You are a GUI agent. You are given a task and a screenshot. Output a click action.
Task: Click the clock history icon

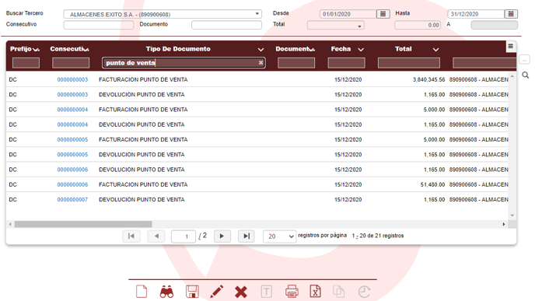pos(364,292)
